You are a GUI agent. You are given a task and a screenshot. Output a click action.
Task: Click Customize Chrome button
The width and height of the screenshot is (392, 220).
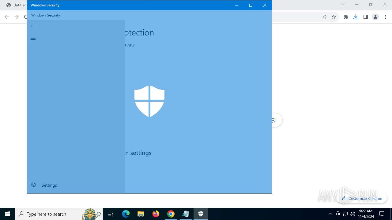pos(362,198)
